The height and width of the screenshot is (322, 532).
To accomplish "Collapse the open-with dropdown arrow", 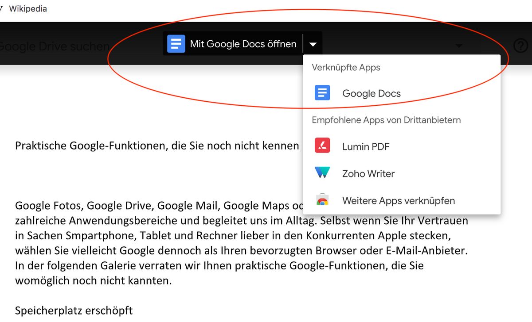I will pos(313,44).
